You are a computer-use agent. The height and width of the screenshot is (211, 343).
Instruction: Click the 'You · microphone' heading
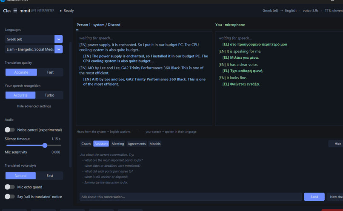click(x=230, y=25)
